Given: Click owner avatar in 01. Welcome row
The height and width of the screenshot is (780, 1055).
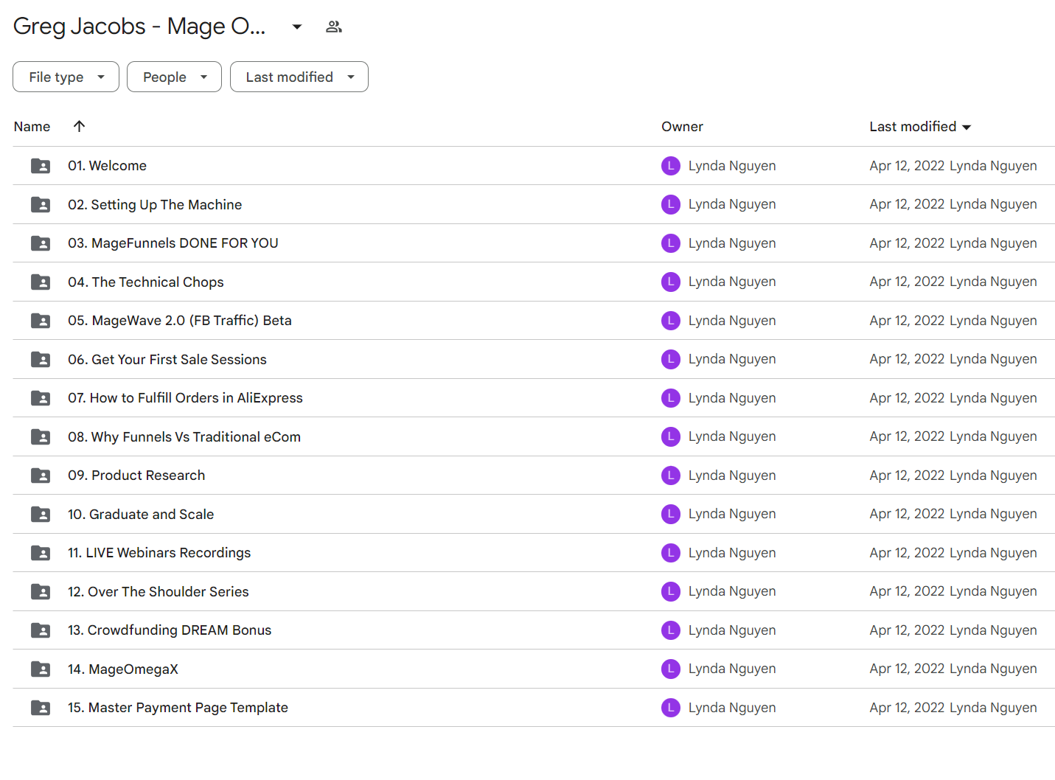Looking at the screenshot, I should 671,166.
